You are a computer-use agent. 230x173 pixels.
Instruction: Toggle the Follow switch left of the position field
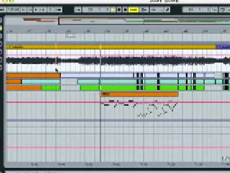[78, 10]
